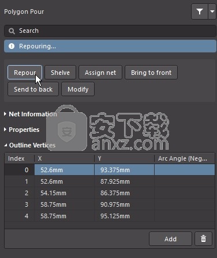The width and height of the screenshot is (217, 258).
Task: Select the Y value 93.375mm
Action: click(x=124, y=170)
